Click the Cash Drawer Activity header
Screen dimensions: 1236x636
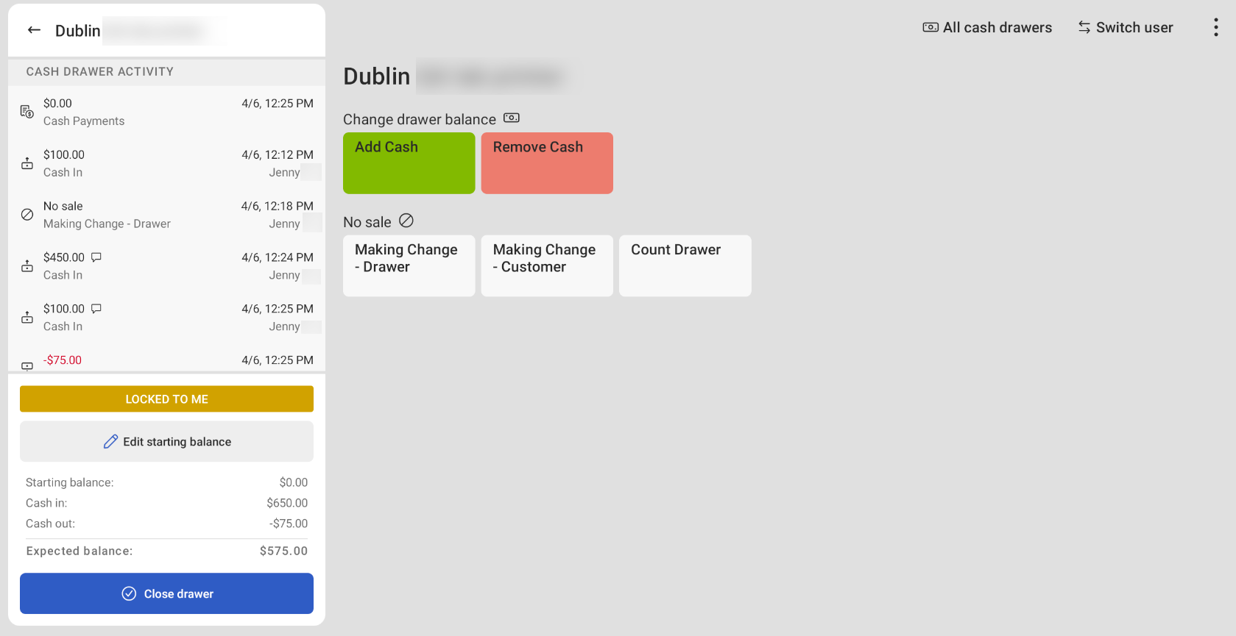pos(100,71)
